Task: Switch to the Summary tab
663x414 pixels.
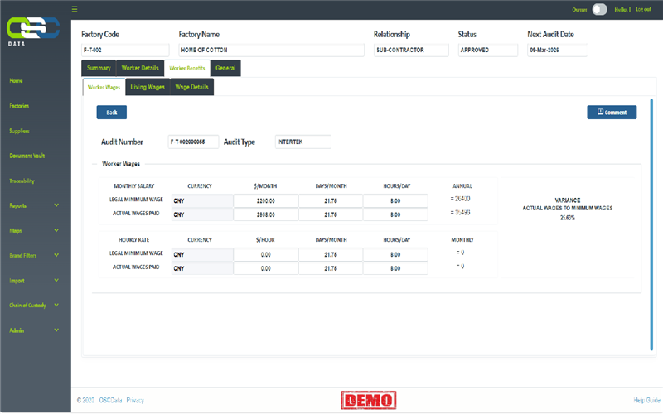Action: (99, 68)
